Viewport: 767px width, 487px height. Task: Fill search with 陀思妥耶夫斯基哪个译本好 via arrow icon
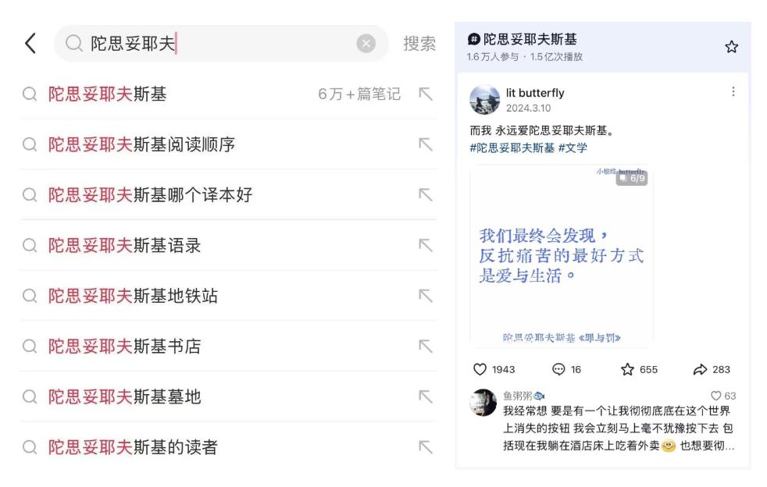(x=426, y=194)
